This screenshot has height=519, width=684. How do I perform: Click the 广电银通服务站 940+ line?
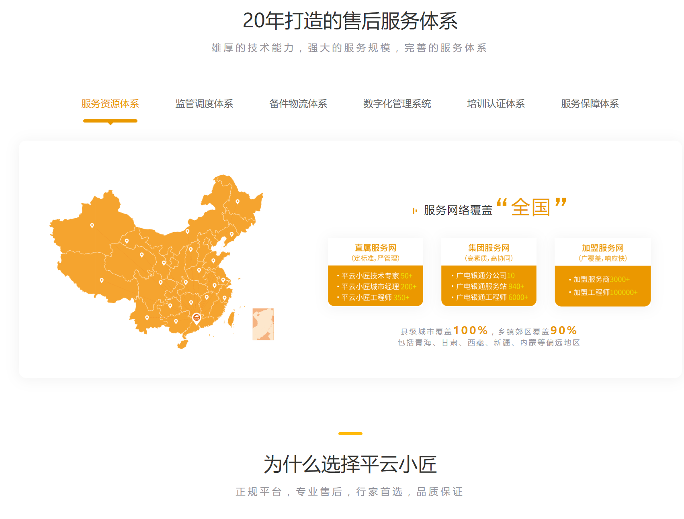click(488, 286)
